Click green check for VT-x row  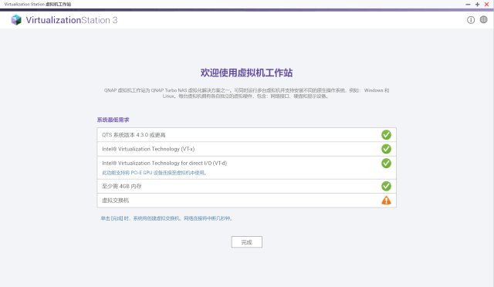pyautogui.click(x=386, y=149)
